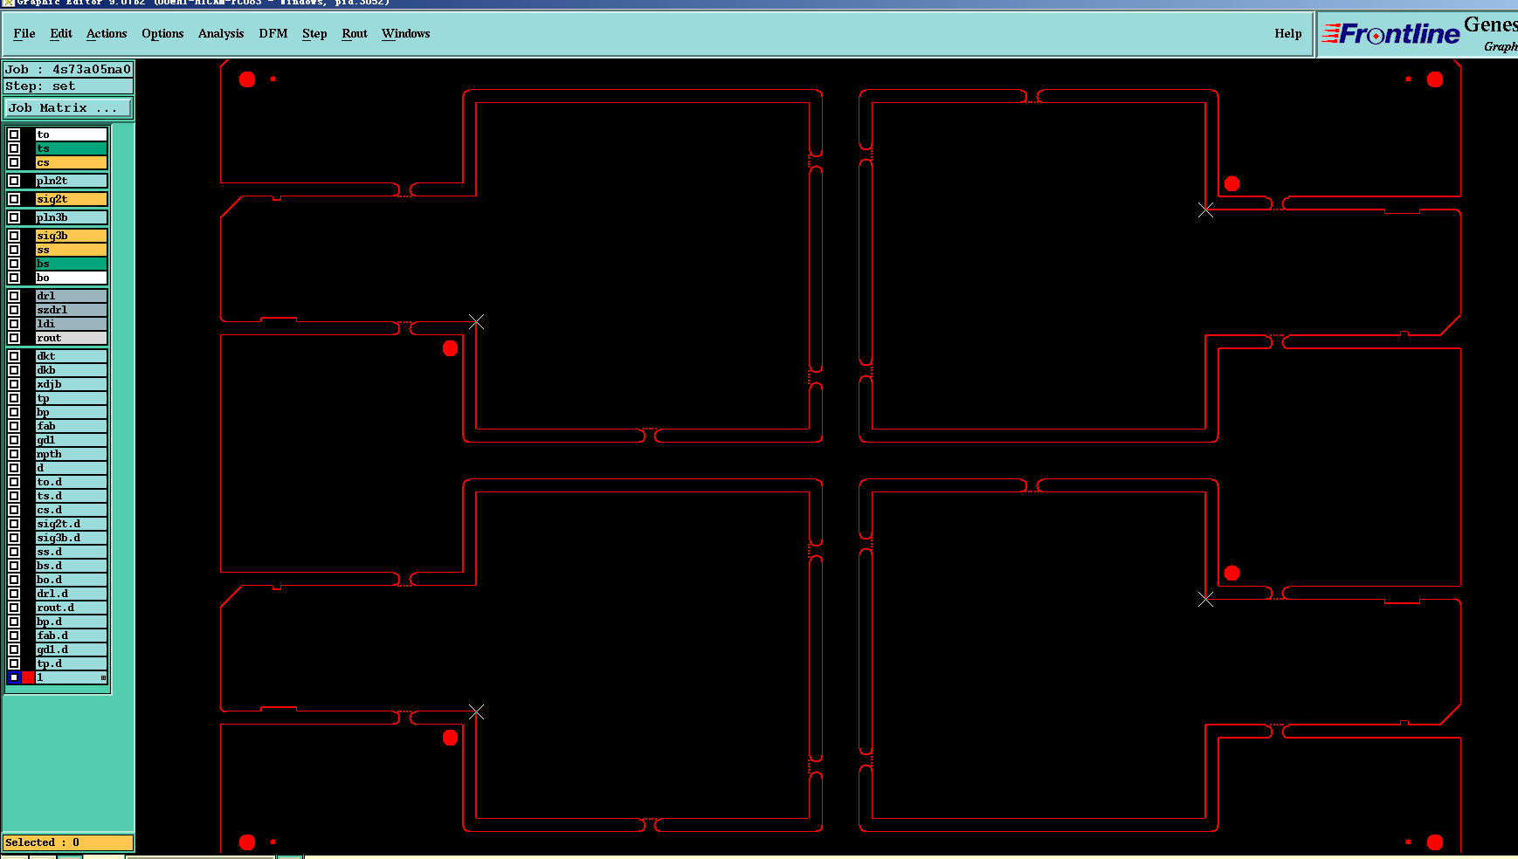Select the ldi layer name
Viewport: 1518px width, 859px height.
pos(71,324)
